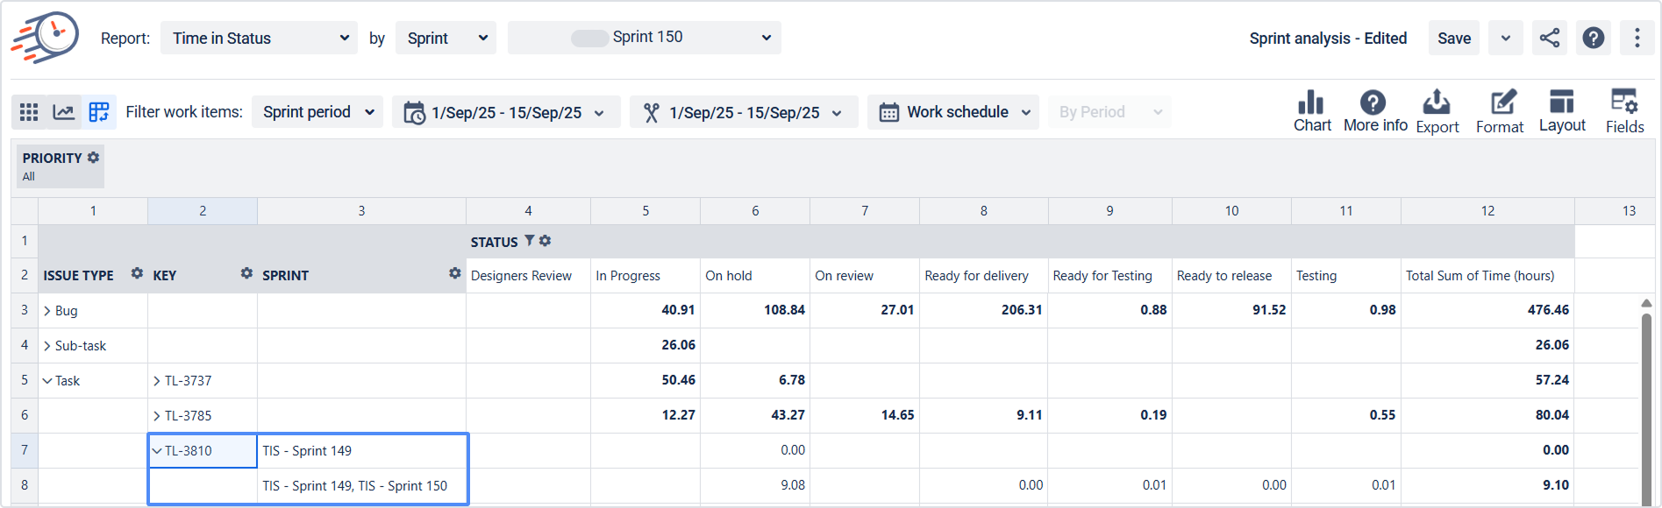Select the 'Total Sum of Time (hours)' header

click(1487, 275)
